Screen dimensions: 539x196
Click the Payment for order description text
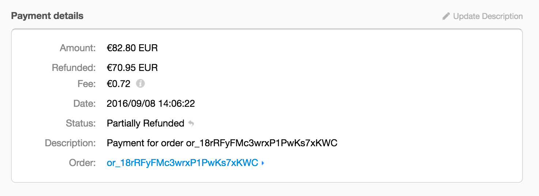[x=222, y=143]
